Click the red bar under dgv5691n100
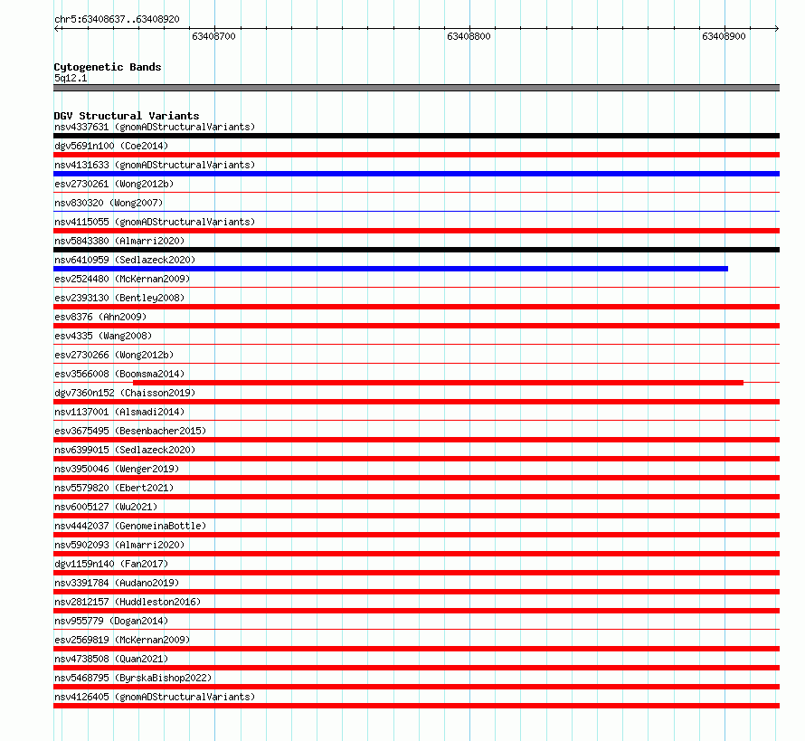805x741 pixels. coord(416,155)
